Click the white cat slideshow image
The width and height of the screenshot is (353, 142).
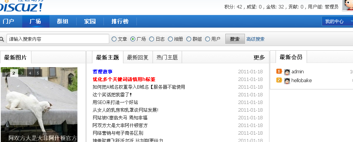tap(39, 105)
